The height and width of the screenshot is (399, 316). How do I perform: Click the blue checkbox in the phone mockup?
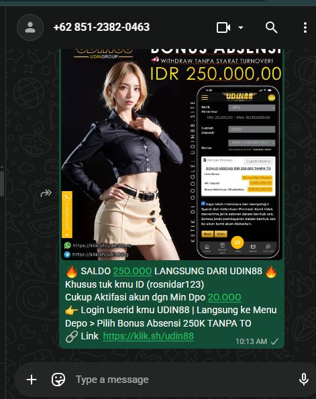point(203,203)
